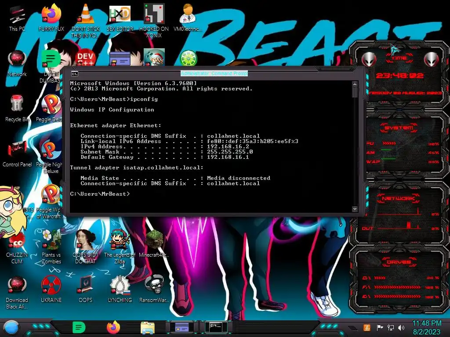Click the volume speaker tray icon

click(401, 327)
